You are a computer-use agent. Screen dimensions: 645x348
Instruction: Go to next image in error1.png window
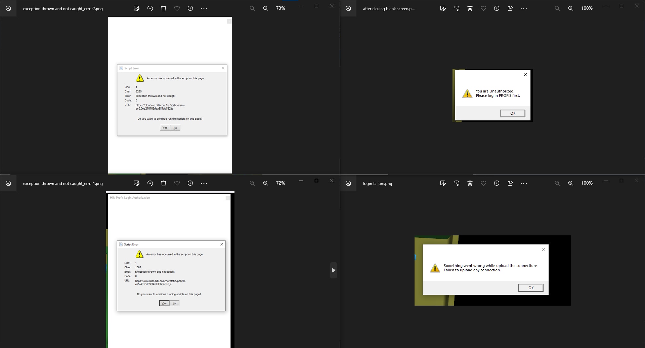click(333, 270)
